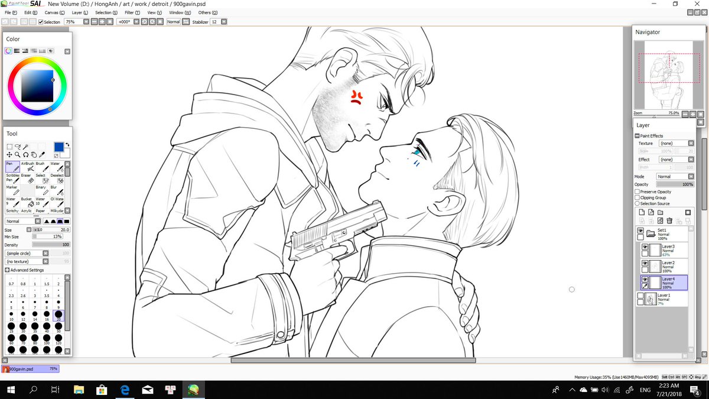Click the blue foreground color swatch

[x=58, y=147]
